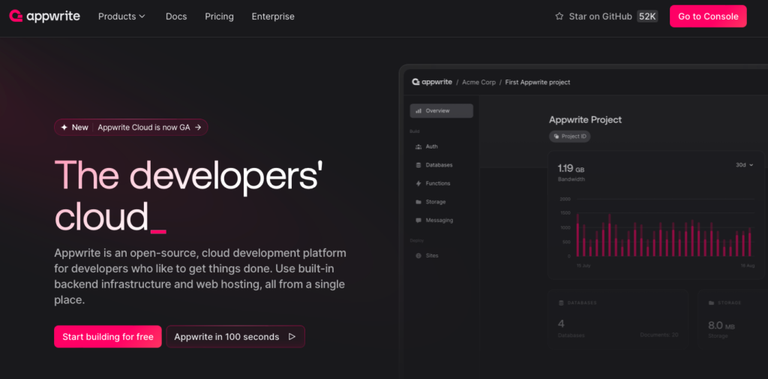This screenshot has width=768, height=379.
Task: Click the Appwrite Project heading
Action: click(x=585, y=119)
